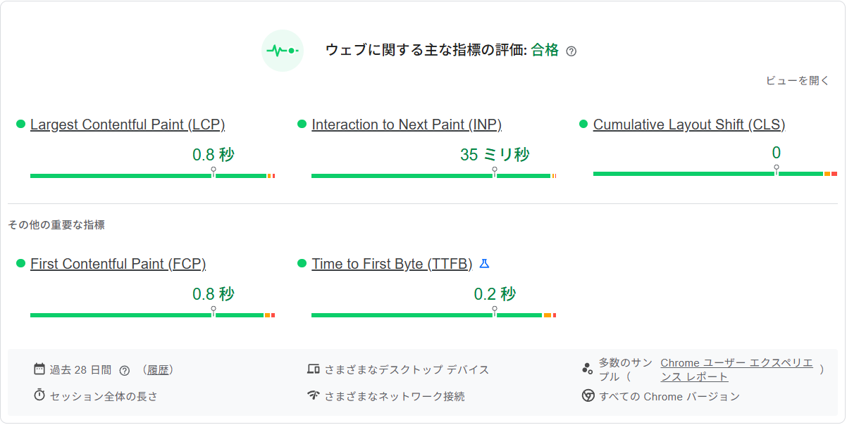Click the experiment flask icon beside TTFB
Screen dimensions: 847x425
pyautogui.click(x=485, y=263)
